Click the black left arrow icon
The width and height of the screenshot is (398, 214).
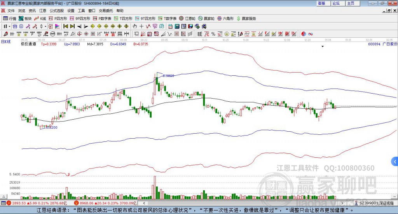point(79,26)
